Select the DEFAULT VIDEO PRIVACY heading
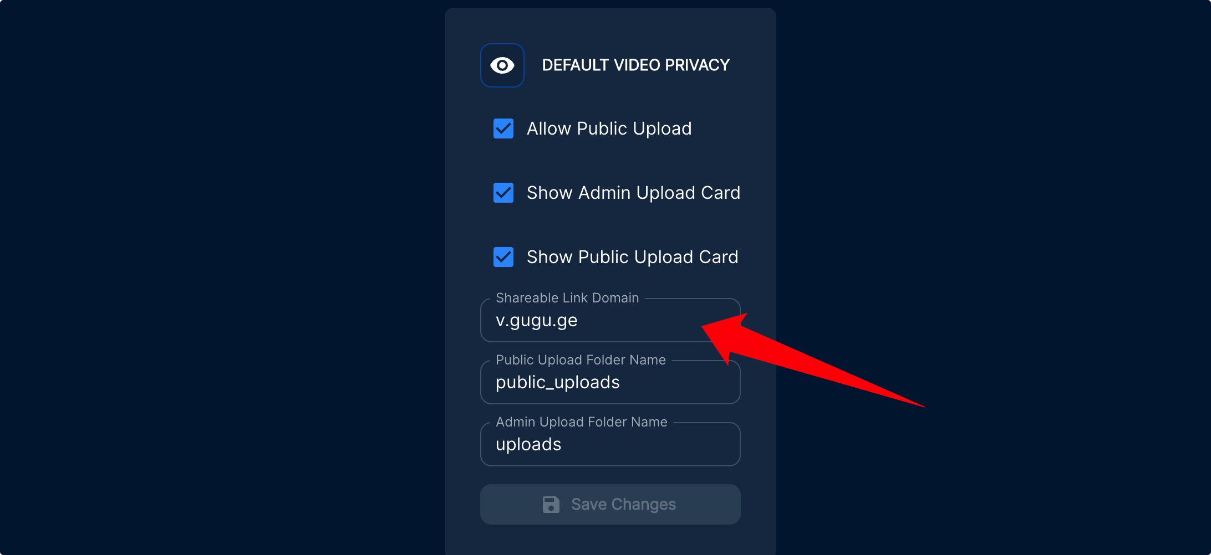Screen dimensions: 1211x555 [635, 65]
